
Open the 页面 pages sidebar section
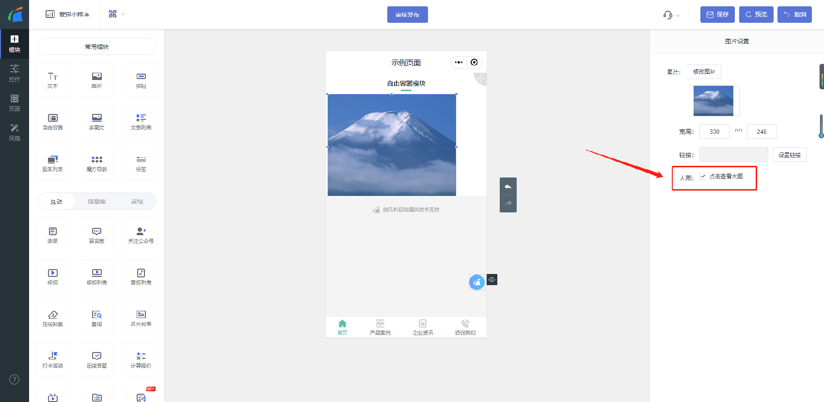[x=15, y=103]
